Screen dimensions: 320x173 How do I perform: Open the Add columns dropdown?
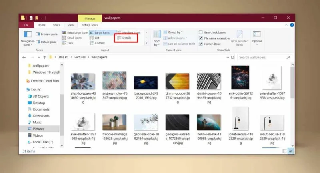point(175,38)
